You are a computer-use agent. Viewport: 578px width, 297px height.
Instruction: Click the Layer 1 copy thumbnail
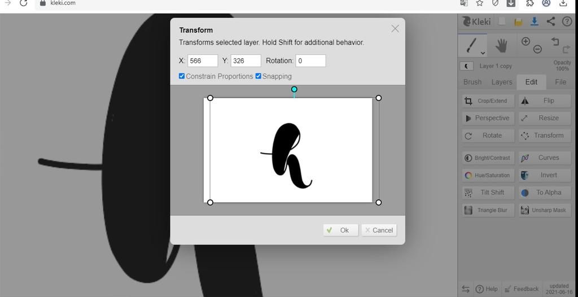466,66
